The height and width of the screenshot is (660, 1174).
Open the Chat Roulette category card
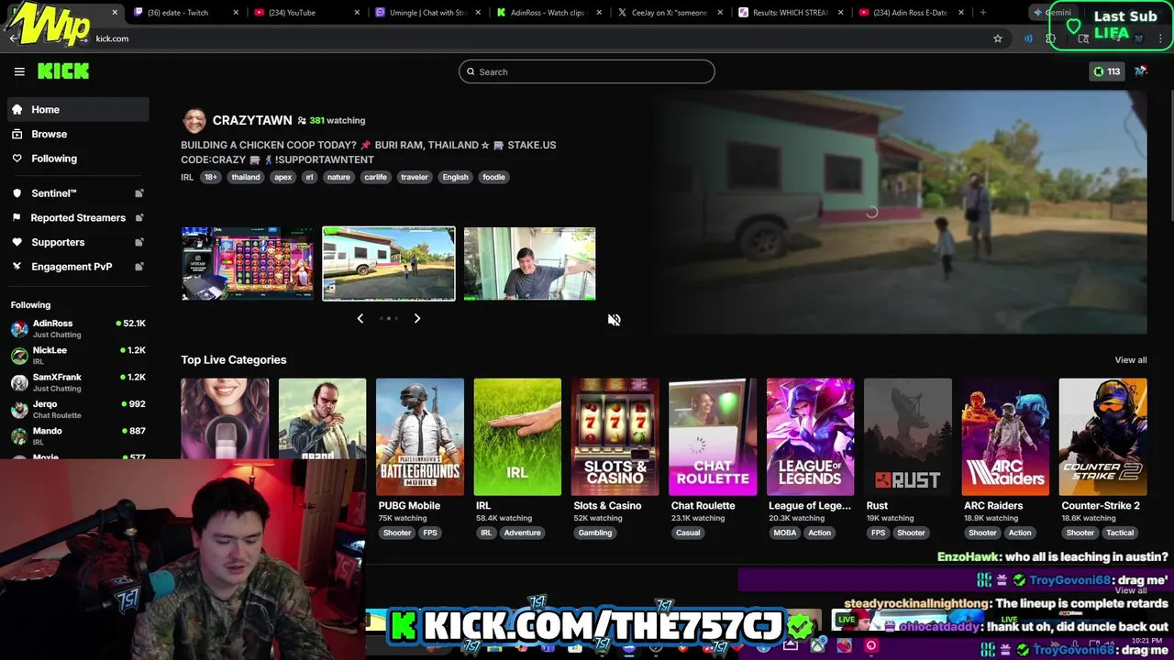[x=713, y=437]
